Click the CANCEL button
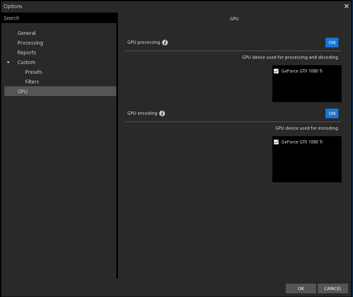 click(333, 288)
